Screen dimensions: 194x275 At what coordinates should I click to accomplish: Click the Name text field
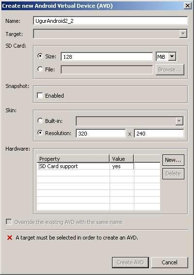coord(110,21)
